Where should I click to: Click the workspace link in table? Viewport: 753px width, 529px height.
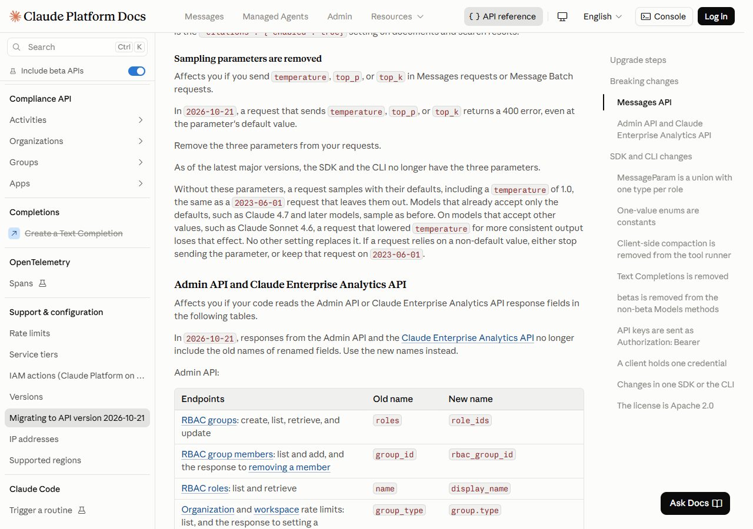pyautogui.click(x=276, y=510)
